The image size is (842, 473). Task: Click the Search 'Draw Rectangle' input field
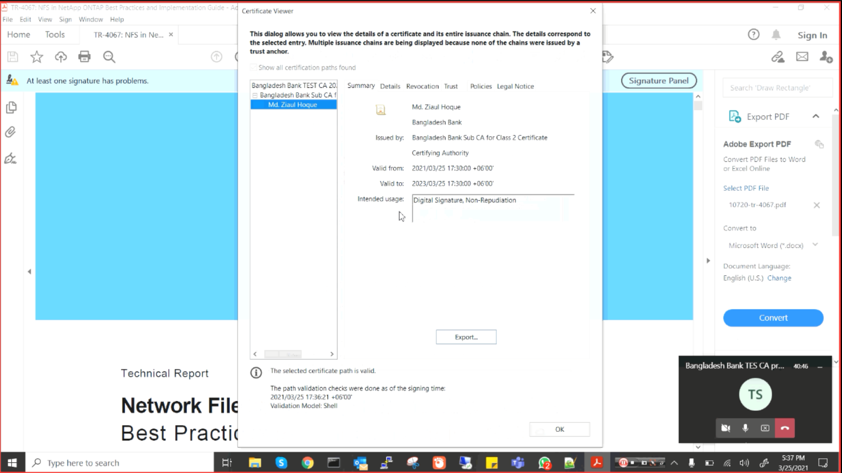click(x=777, y=88)
